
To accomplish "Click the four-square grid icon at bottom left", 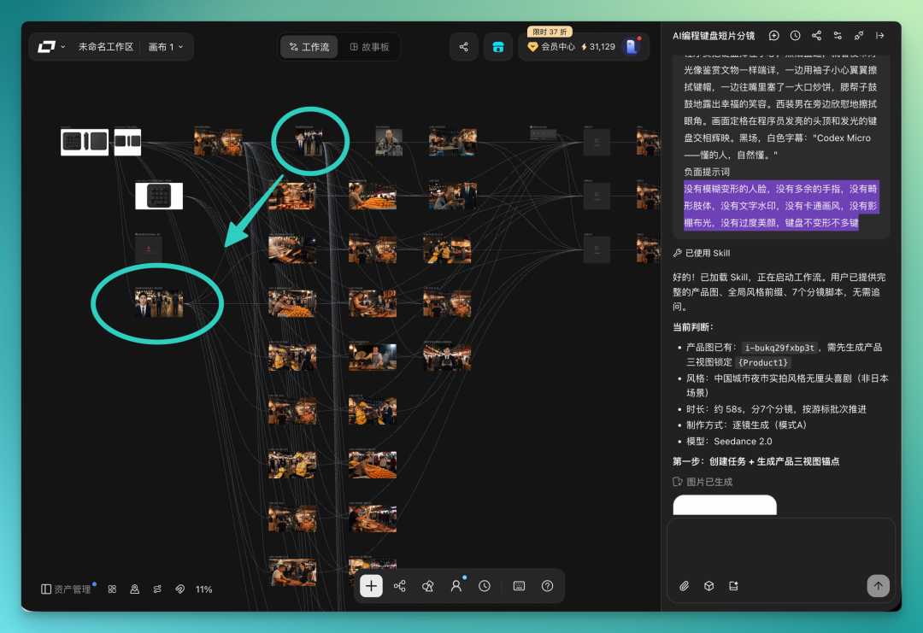I will coord(112,589).
